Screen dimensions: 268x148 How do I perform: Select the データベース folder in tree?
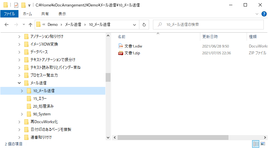(39, 52)
